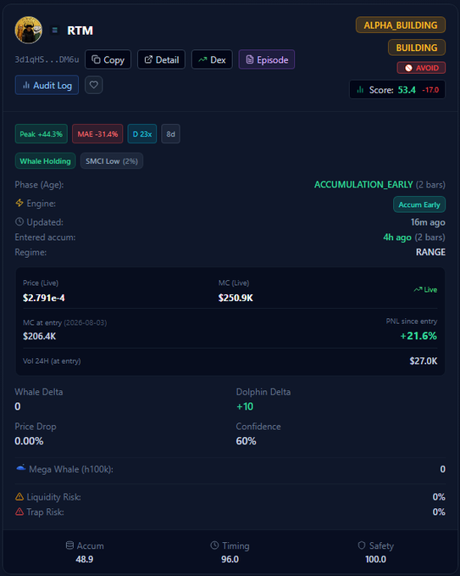Click the MC at entry $206.4K

tap(39, 336)
